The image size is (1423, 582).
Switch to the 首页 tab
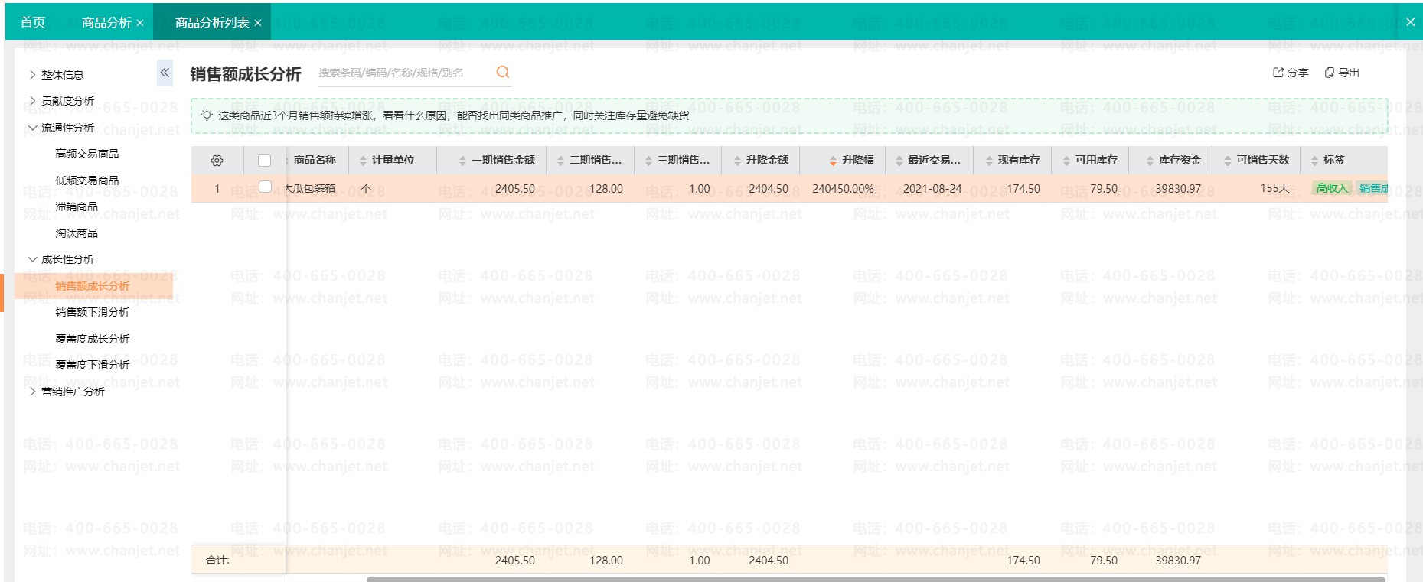coord(33,22)
